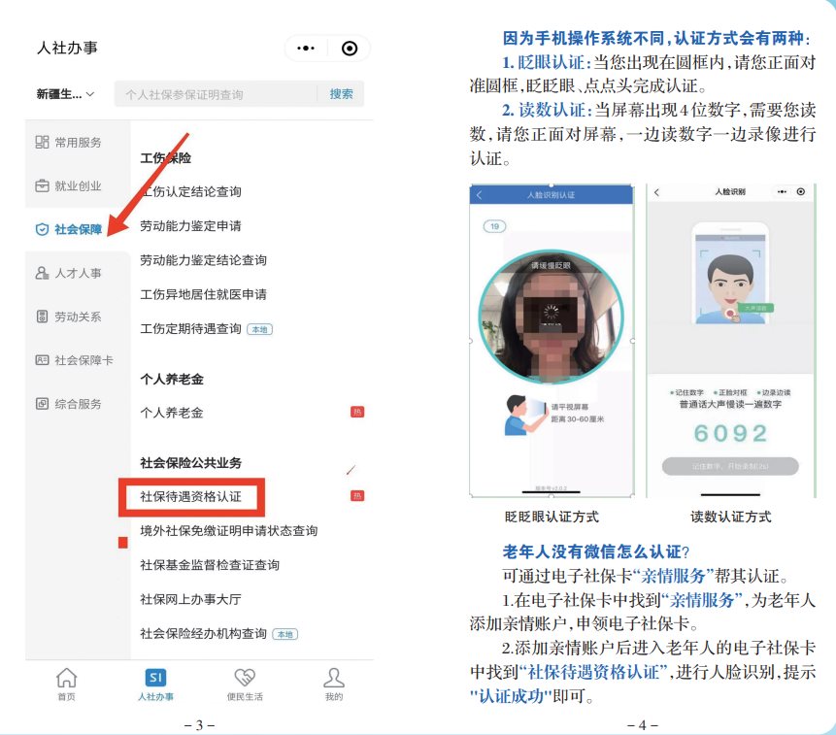Select the 社会保障卡 sidebar tab
The image size is (836, 735).
coord(78,360)
